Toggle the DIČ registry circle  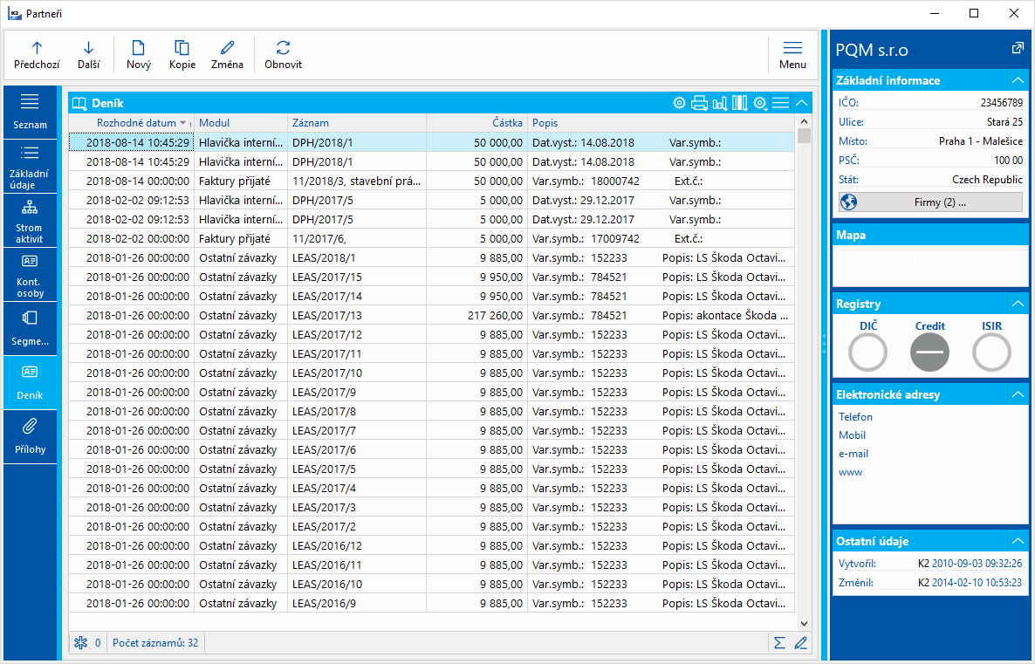[867, 353]
